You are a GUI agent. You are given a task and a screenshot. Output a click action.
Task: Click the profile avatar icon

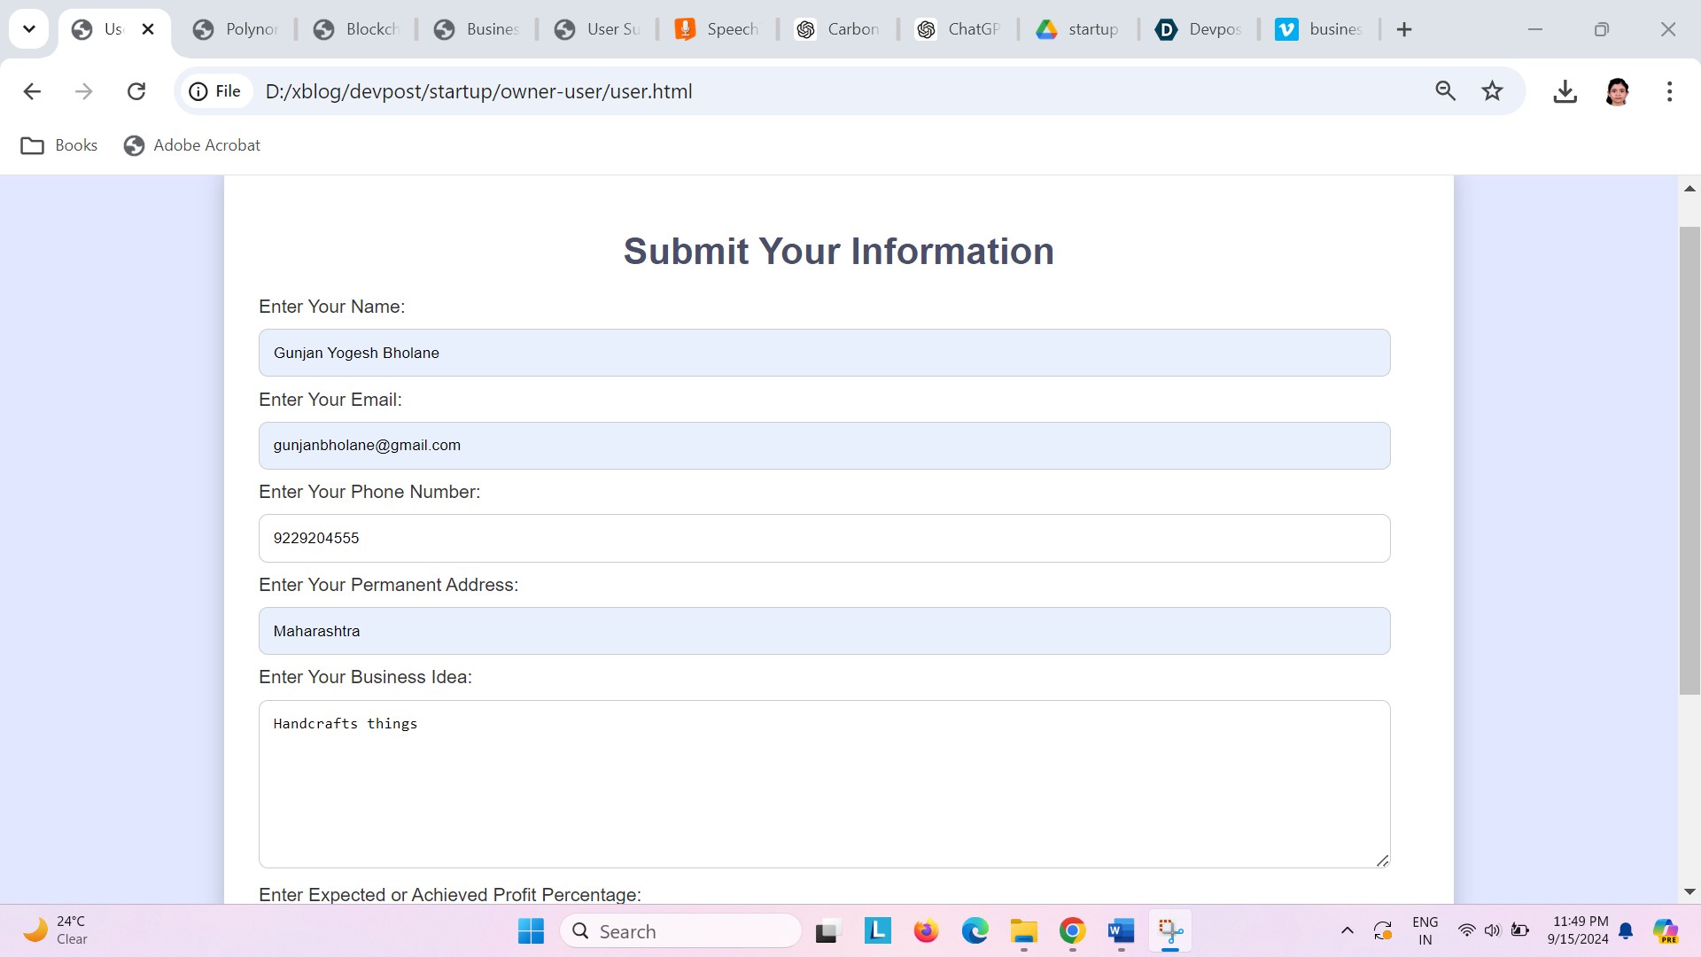point(1617,91)
